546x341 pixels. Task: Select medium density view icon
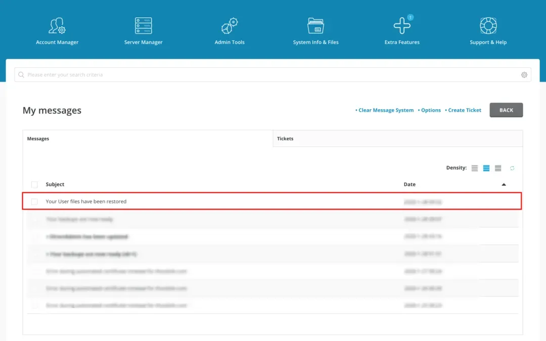(x=486, y=168)
